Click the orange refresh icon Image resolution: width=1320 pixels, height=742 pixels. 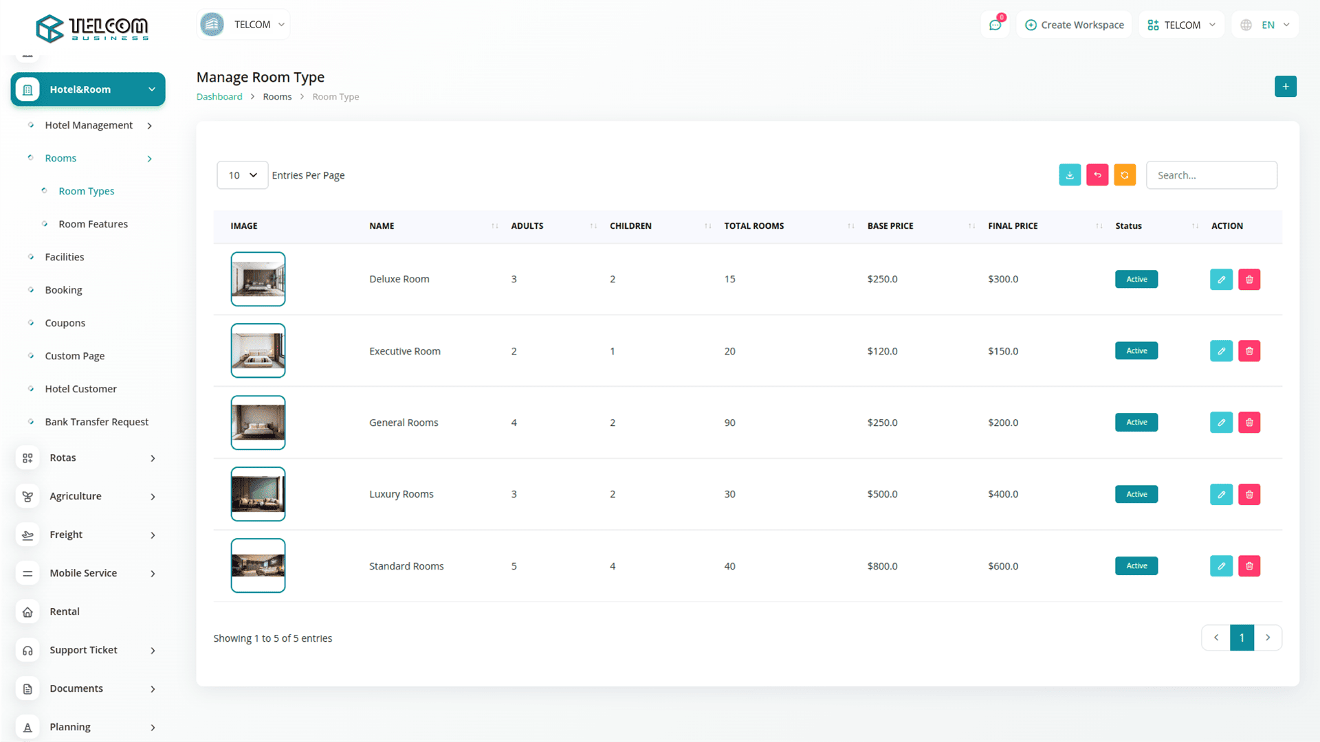click(1125, 175)
